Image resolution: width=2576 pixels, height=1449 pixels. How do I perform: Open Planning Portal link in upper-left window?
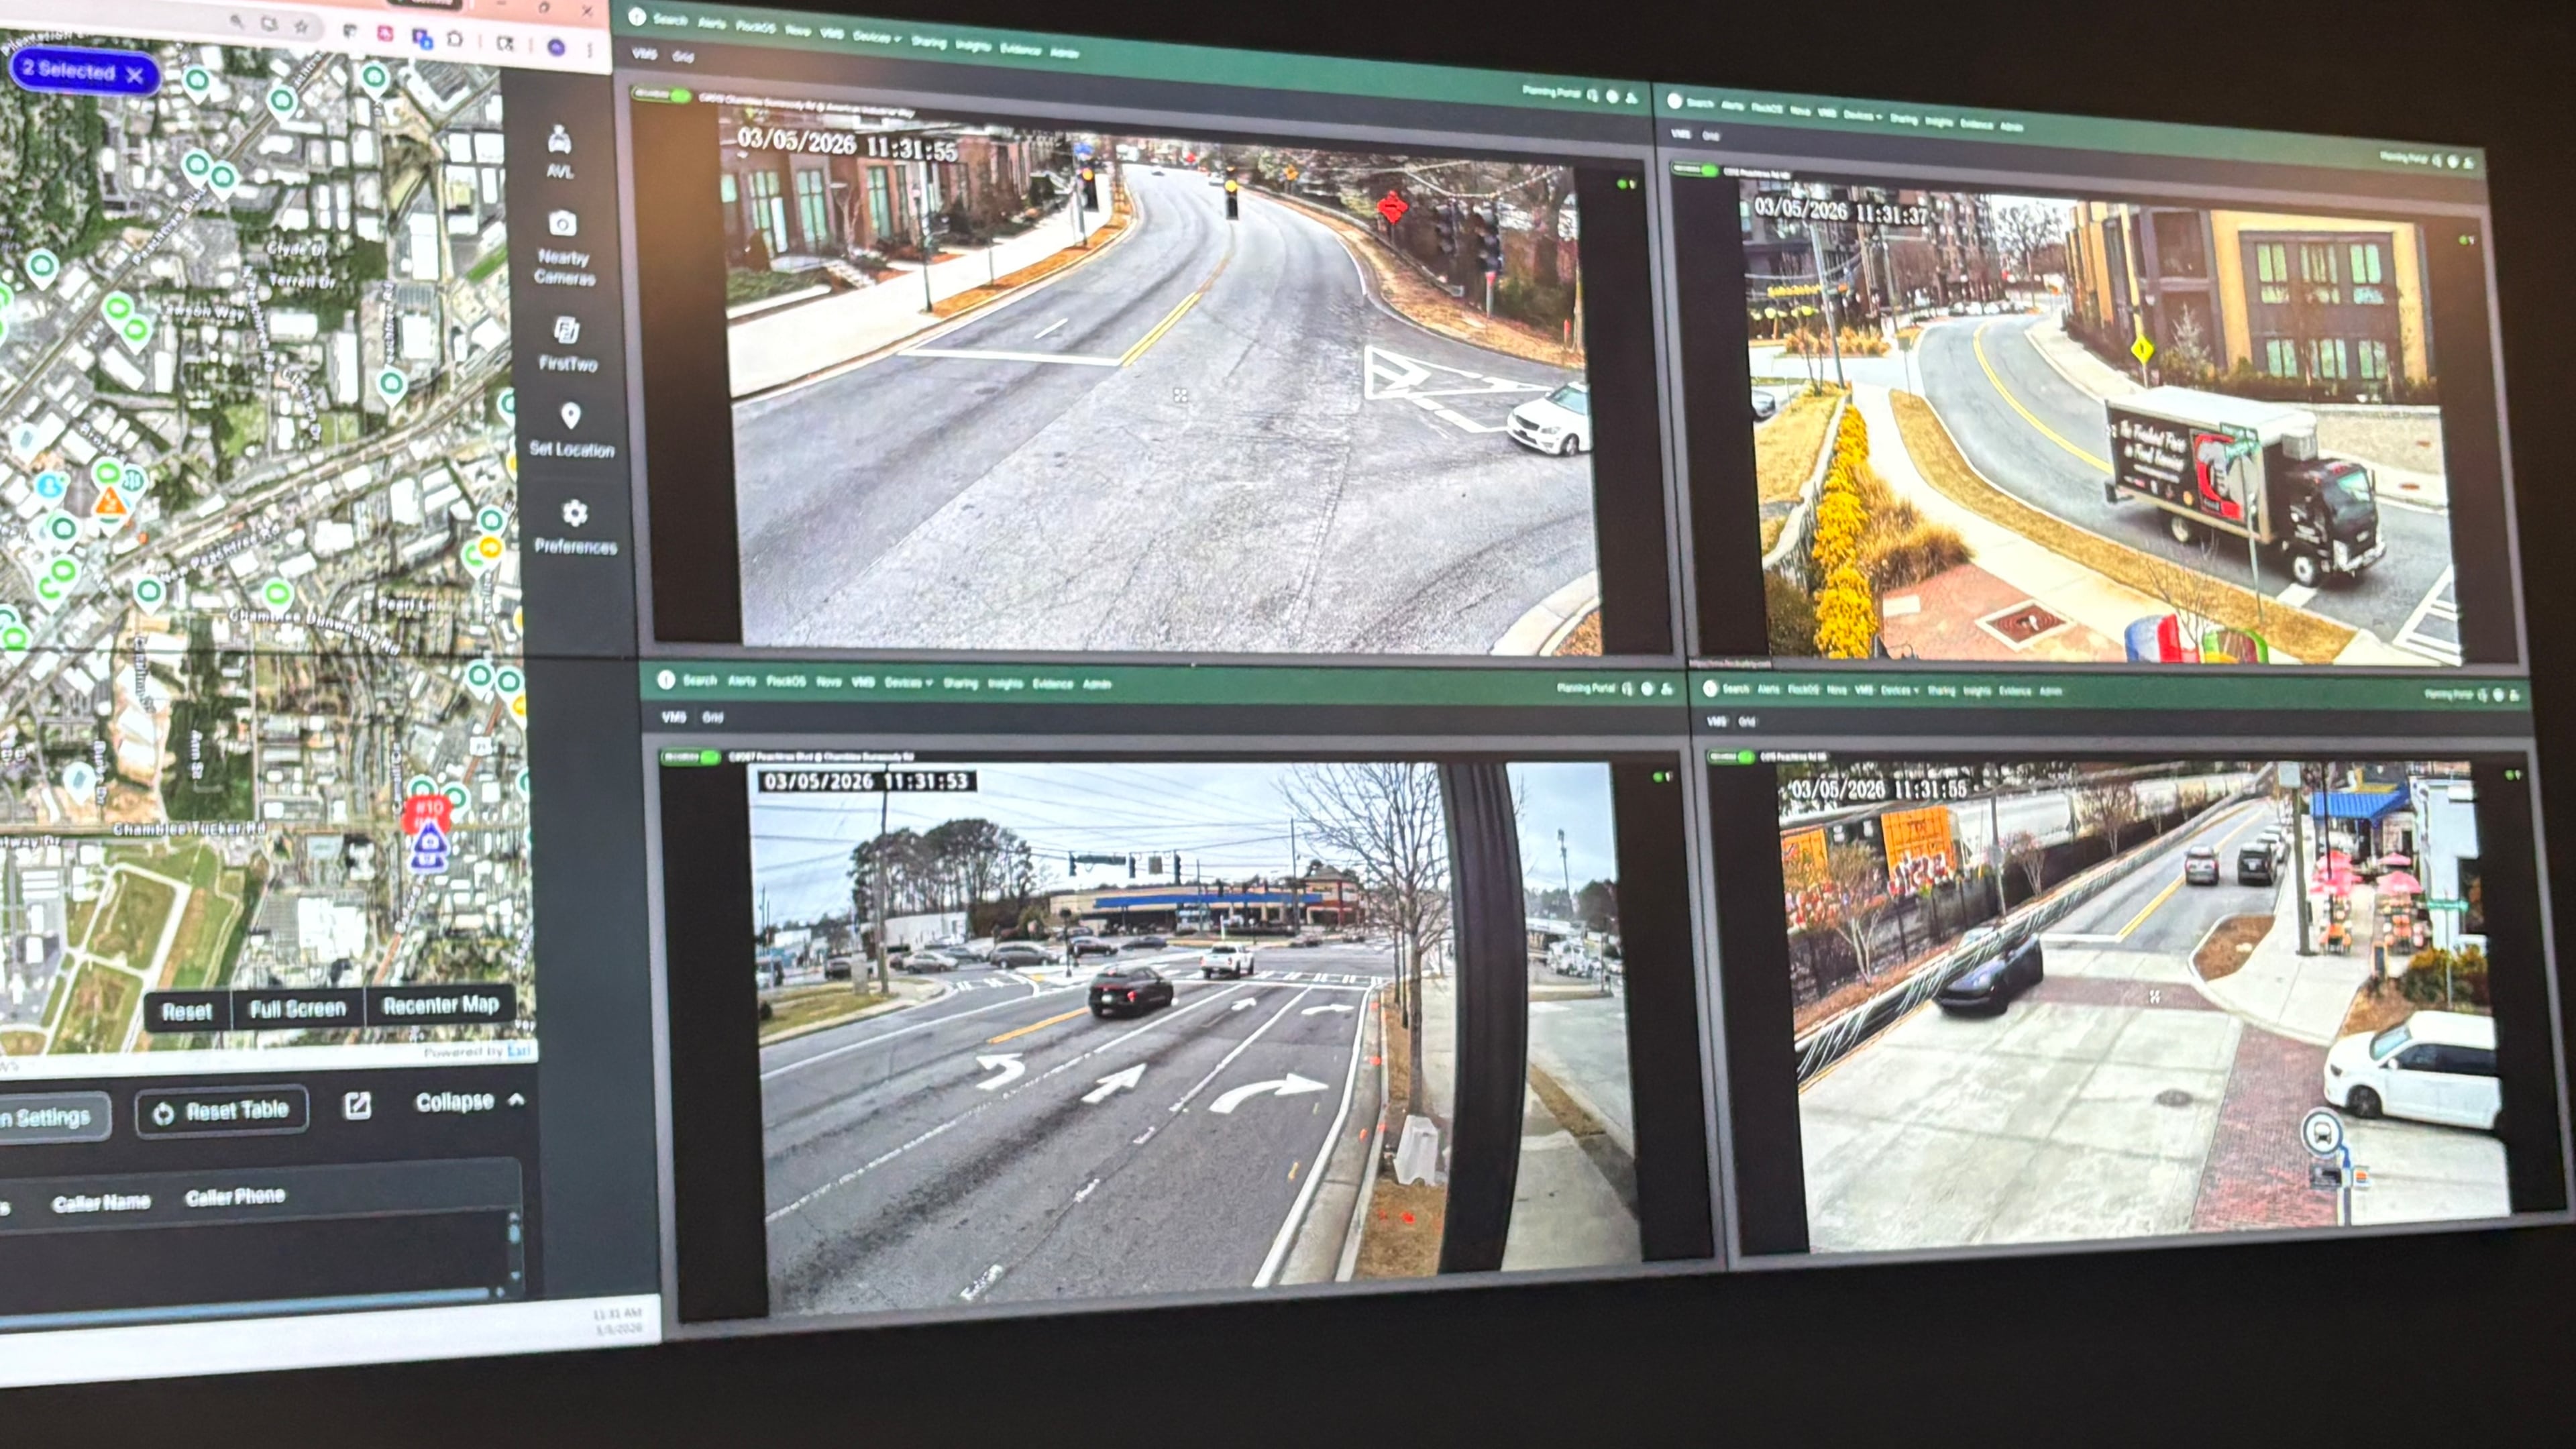click(1552, 92)
